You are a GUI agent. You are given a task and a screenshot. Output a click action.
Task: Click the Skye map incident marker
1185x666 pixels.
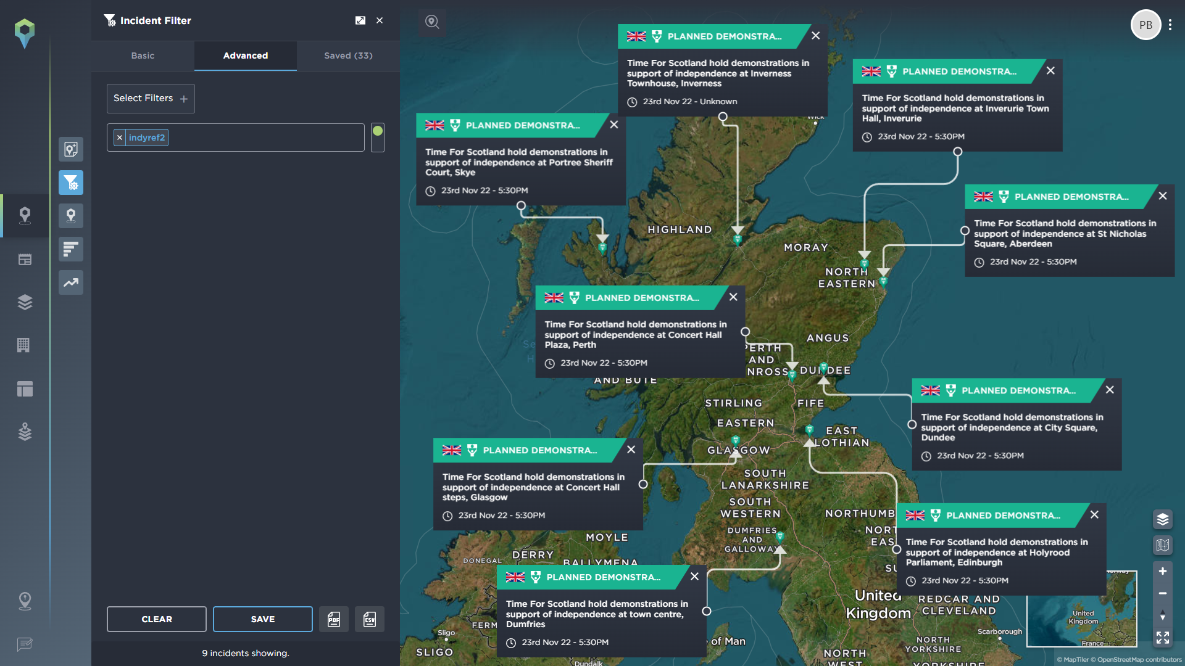point(602,249)
